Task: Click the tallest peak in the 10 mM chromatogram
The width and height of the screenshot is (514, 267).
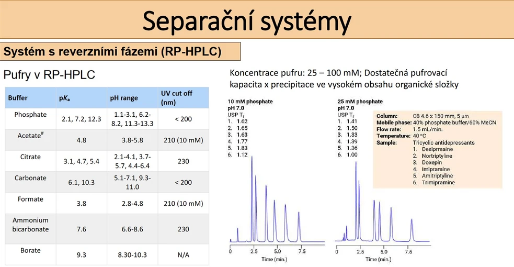Action: click(252, 198)
